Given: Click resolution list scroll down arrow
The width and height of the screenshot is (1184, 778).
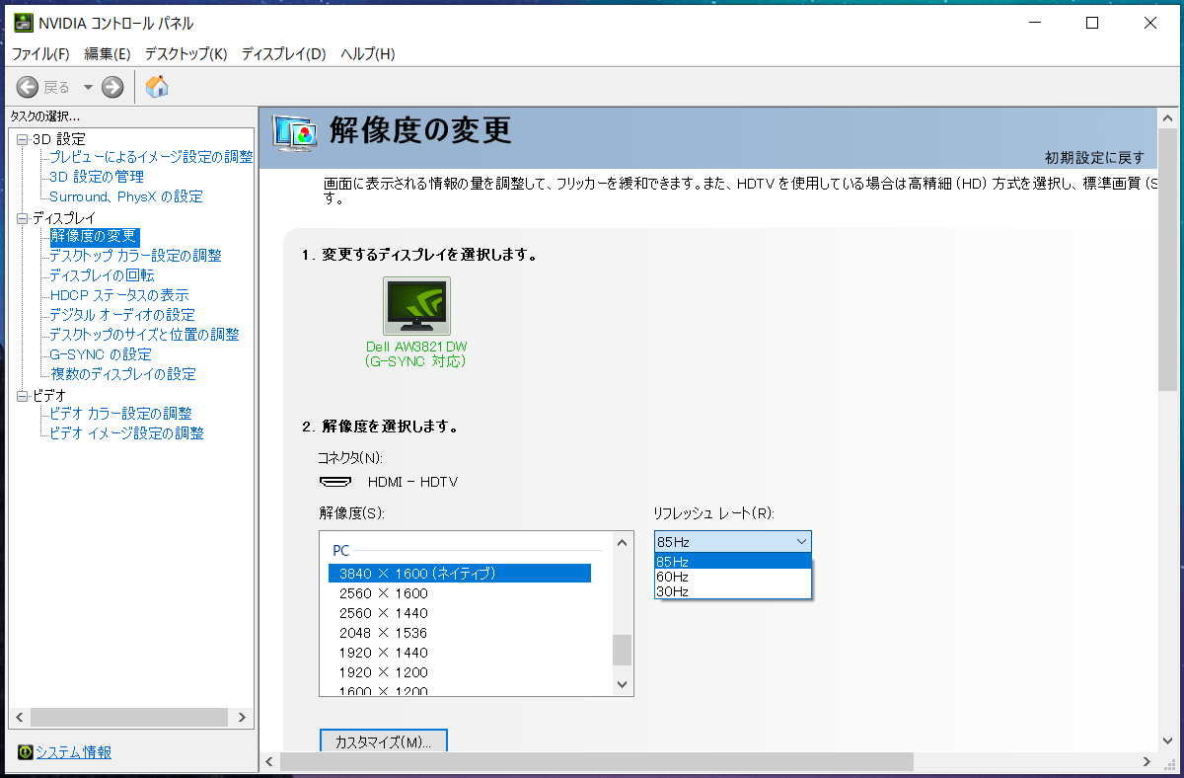Looking at the screenshot, I should point(622,684).
